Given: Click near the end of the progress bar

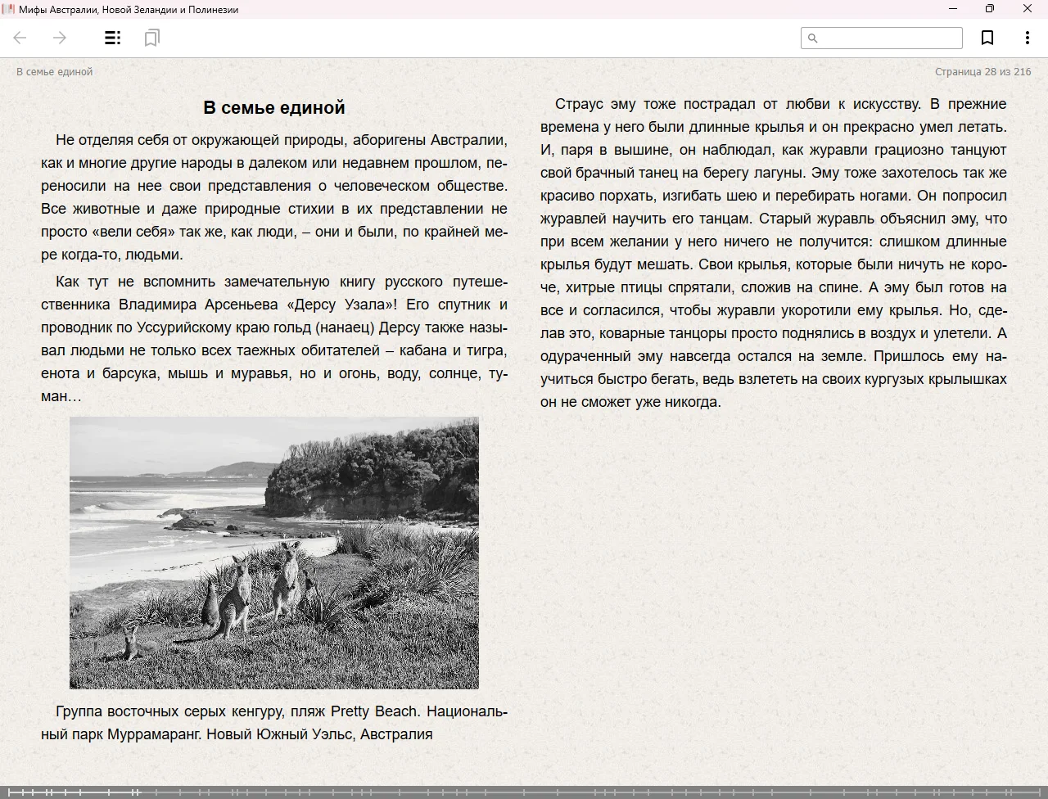Looking at the screenshot, I should (x=1032, y=792).
